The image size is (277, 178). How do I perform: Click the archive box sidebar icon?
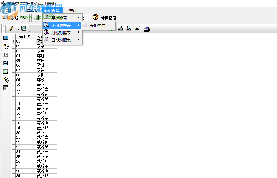(5, 88)
